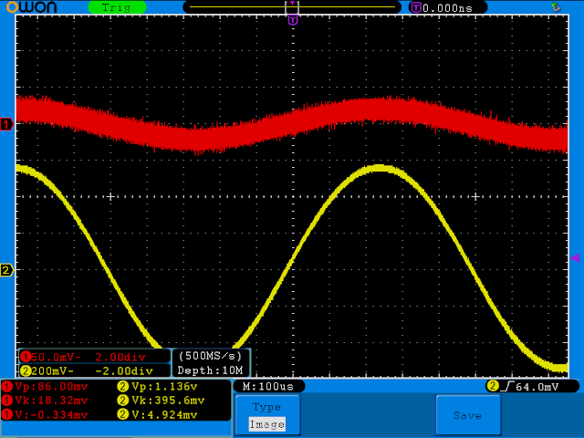Select the red channel 1 ground marker
The image size is (584, 438).
pos(6,124)
